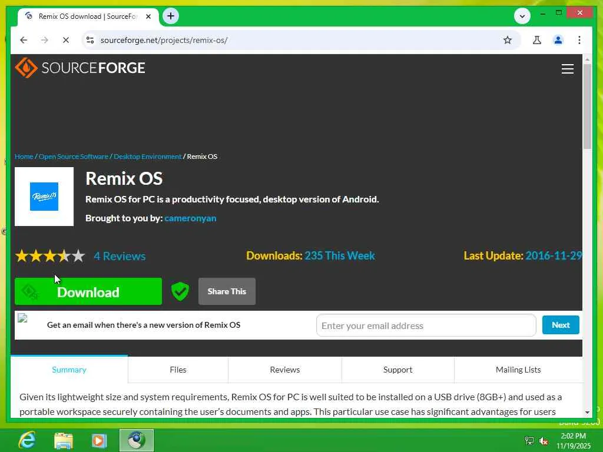Stop loading the page
The image size is (603, 452).
tap(66, 40)
